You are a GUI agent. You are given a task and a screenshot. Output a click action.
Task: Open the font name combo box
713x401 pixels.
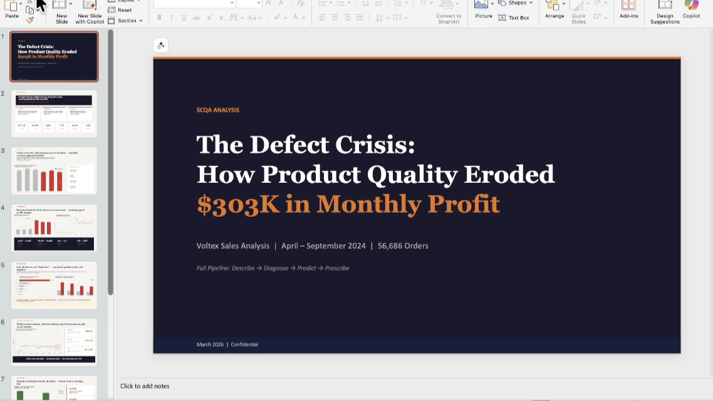point(194,3)
